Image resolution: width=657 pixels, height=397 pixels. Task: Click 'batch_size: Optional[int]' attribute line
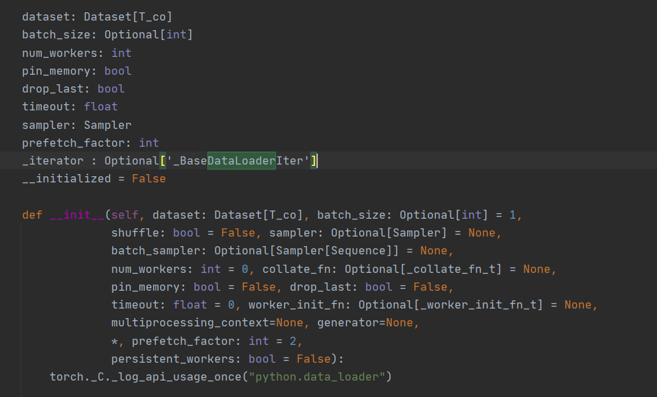coord(107,35)
